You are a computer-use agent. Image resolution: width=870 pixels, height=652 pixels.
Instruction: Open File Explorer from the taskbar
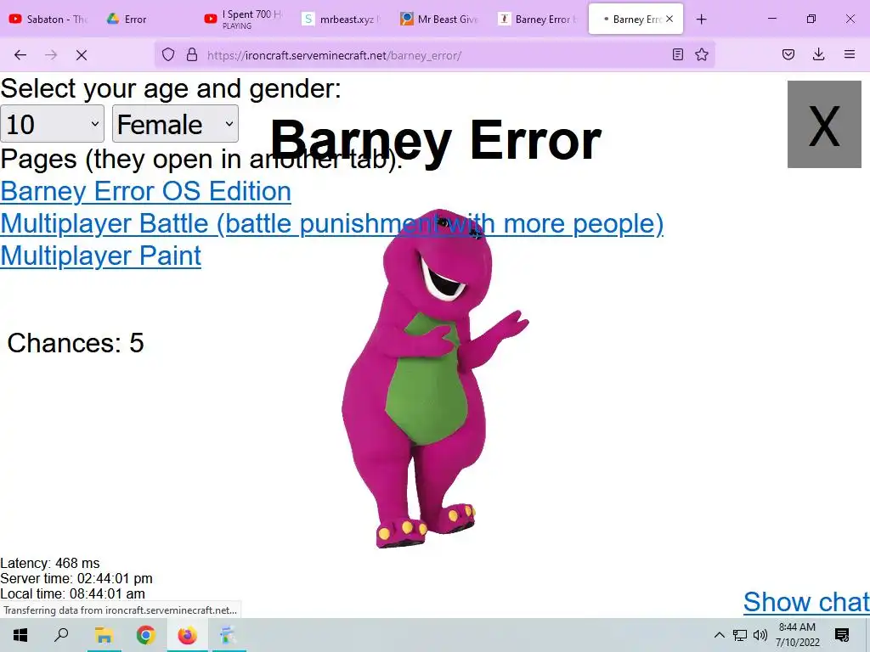[103, 635]
